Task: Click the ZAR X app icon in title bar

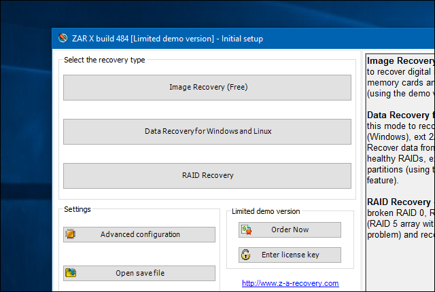Action: 63,38
